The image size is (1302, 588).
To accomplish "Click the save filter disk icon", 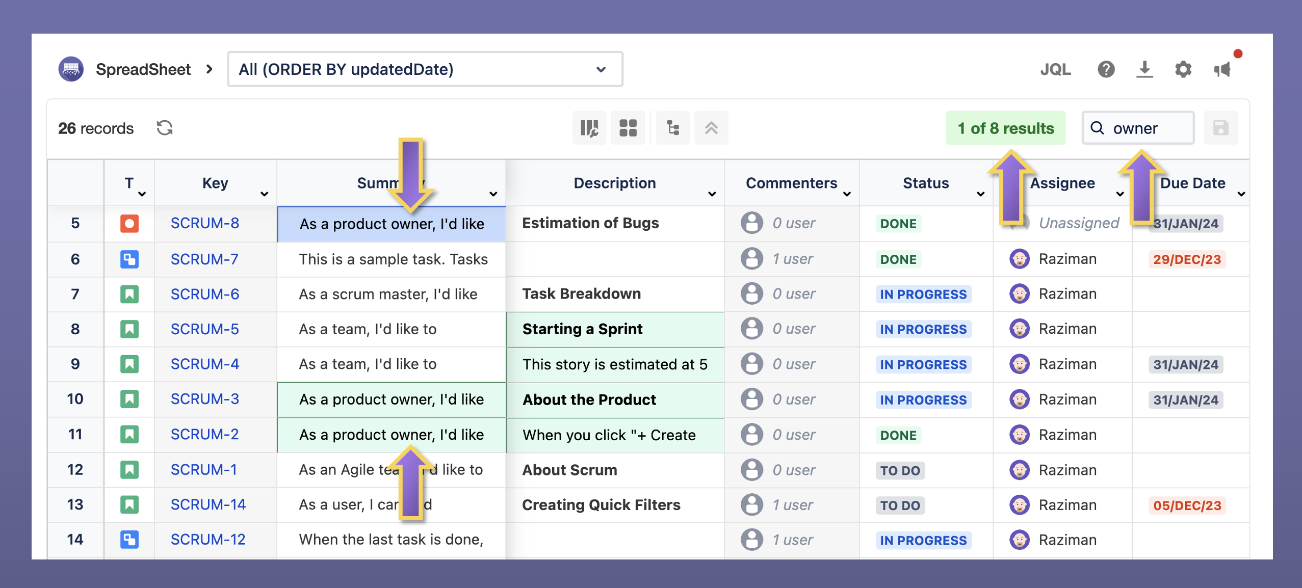I will point(1220,128).
